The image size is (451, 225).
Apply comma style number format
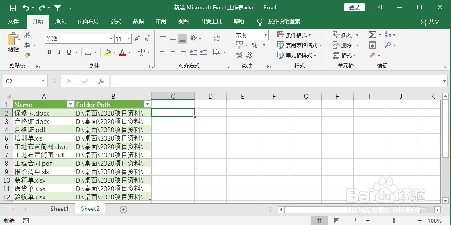point(264,45)
